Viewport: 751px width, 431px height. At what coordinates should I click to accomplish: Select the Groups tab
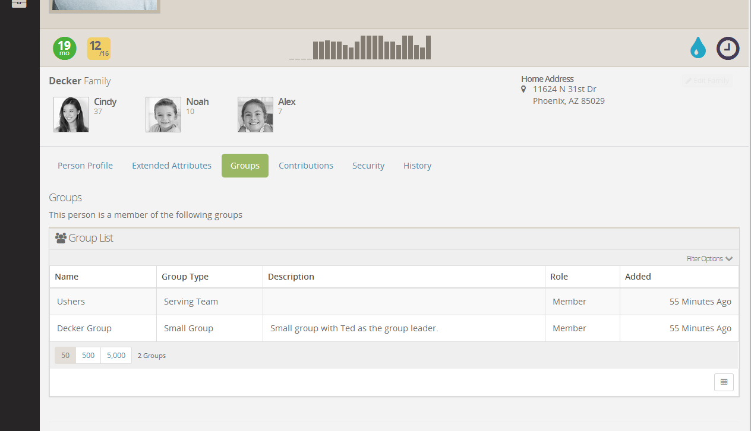coord(245,166)
